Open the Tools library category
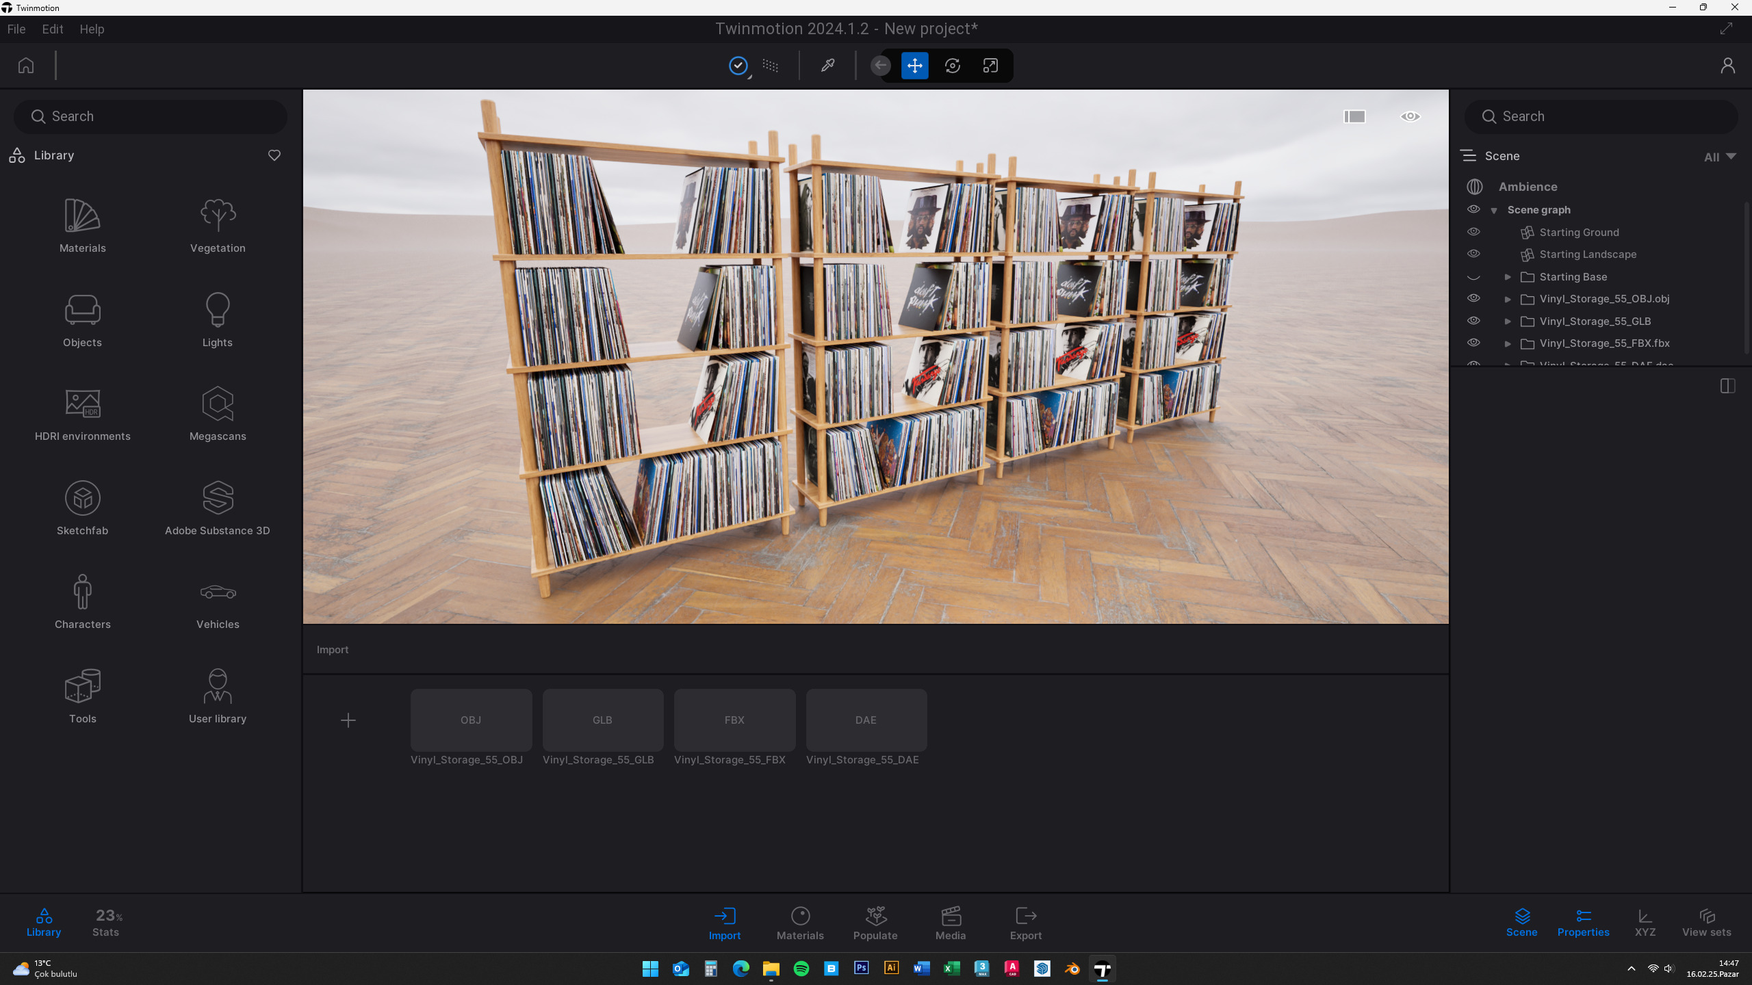The image size is (1752, 985). [x=82, y=696]
